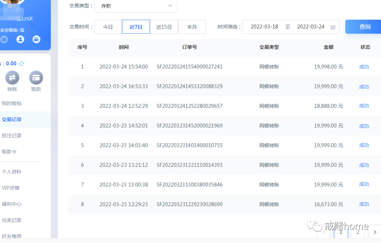Select order number SF202203231229230028690
381x243 pixels.
click(189, 204)
